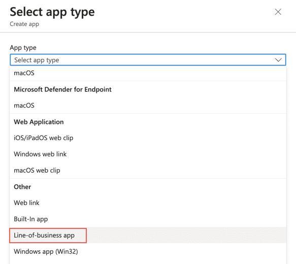This screenshot has height=264, width=296.
Task: Choose macOS web clip option
Action: click(148, 170)
